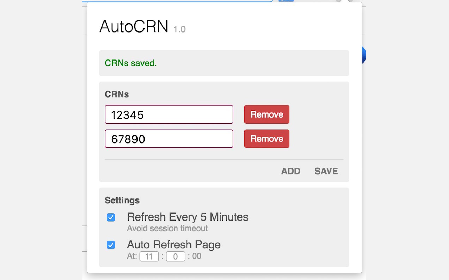Click the AutoCRN popup title
The height and width of the screenshot is (280, 449).
point(134,26)
